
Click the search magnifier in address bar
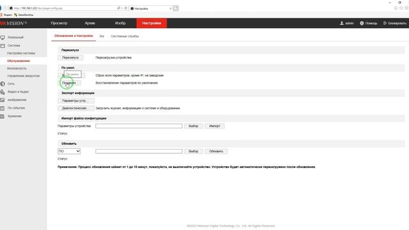(119, 8)
